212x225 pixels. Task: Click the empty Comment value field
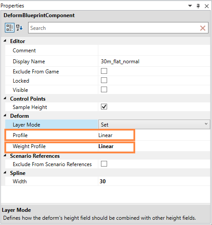click(154, 50)
